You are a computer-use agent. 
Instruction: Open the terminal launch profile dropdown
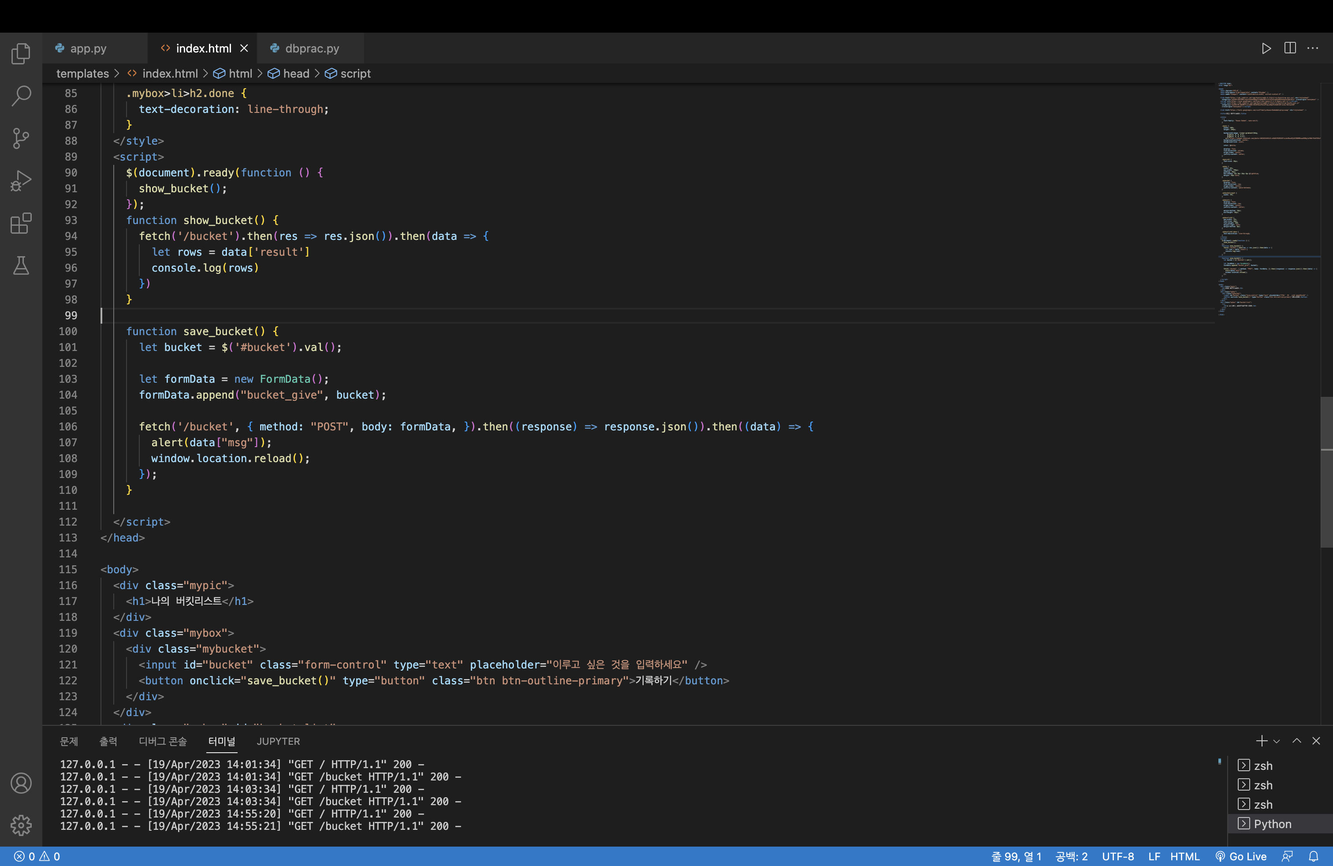(x=1277, y=741)
